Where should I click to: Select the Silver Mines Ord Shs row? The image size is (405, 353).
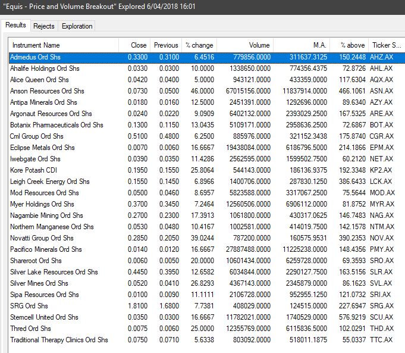[x=207, y=283]
